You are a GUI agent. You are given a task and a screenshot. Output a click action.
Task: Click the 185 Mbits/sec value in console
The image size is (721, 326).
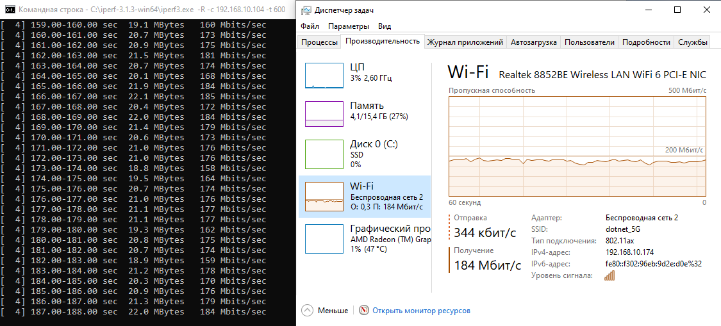pyautogui.click(x=233, y=97)
